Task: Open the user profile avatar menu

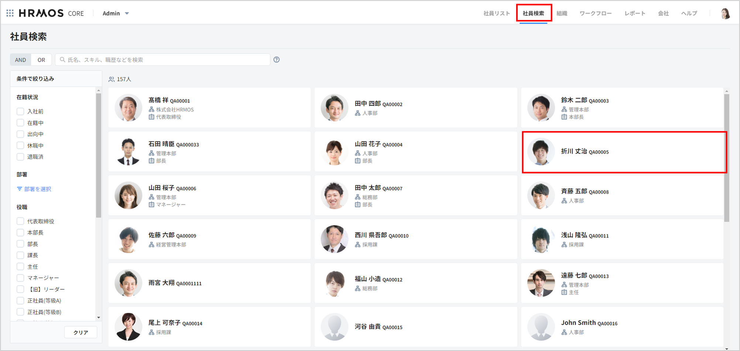Action: point(725,14)
